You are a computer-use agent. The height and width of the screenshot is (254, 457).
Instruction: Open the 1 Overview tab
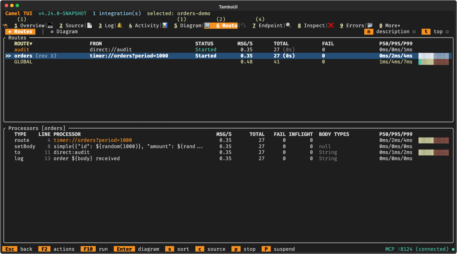coord(29,25)
